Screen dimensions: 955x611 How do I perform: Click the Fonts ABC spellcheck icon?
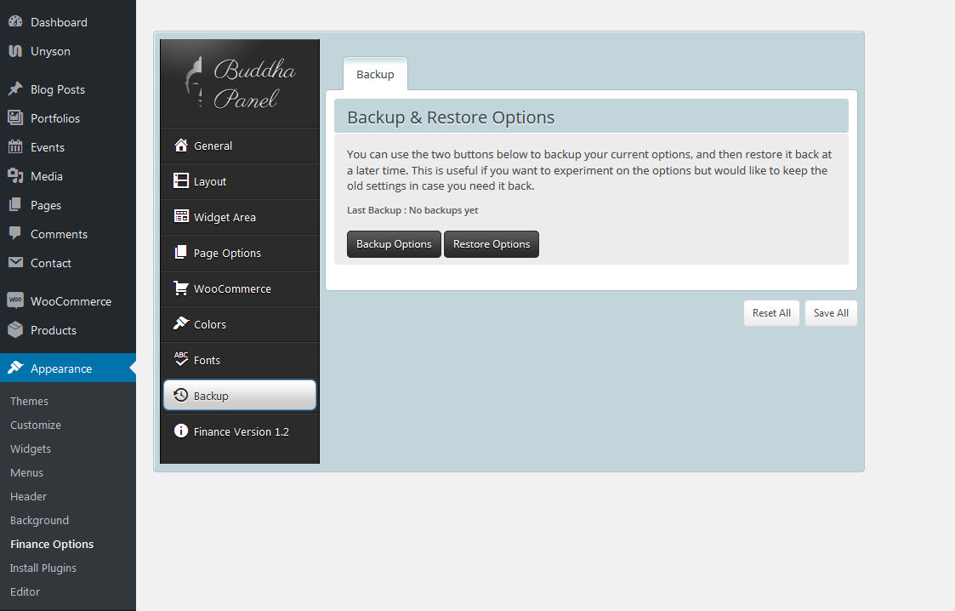click(x=180, y=359)
